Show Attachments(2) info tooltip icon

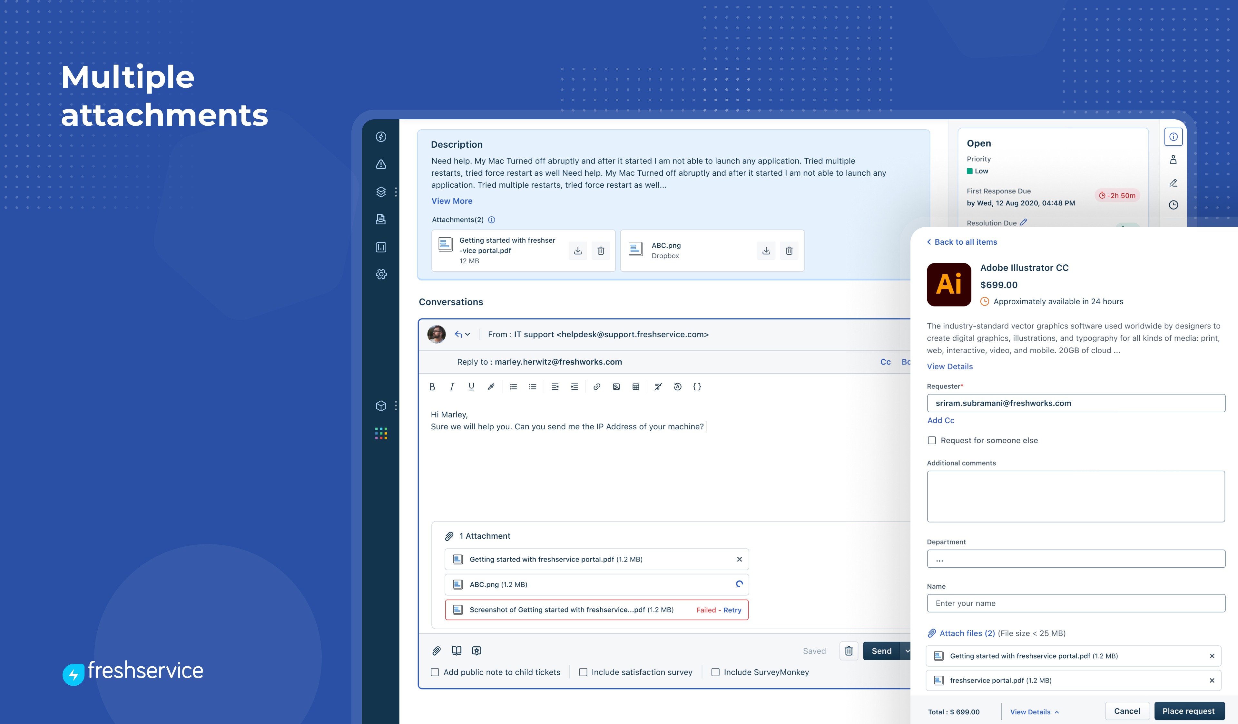coord(491,220)
